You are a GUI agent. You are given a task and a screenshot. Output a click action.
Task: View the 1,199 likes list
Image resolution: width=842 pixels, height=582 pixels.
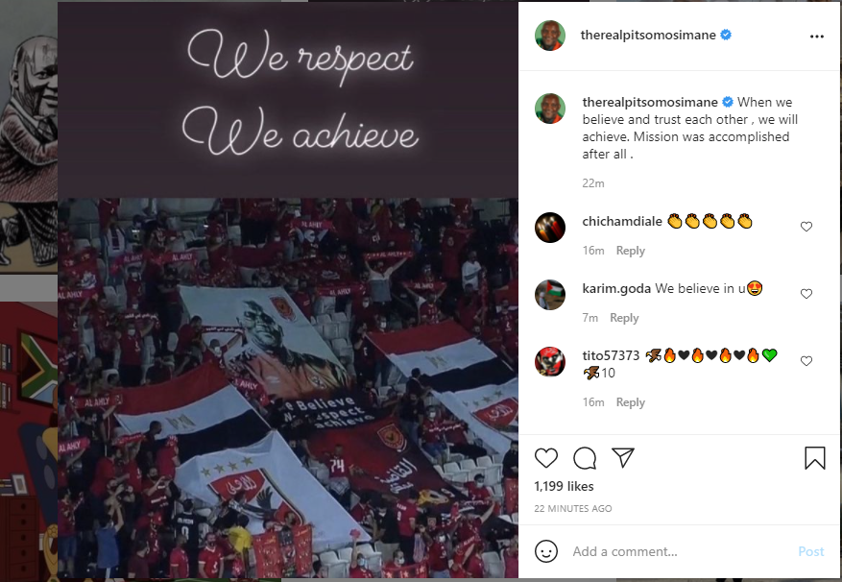pos(564,486)
